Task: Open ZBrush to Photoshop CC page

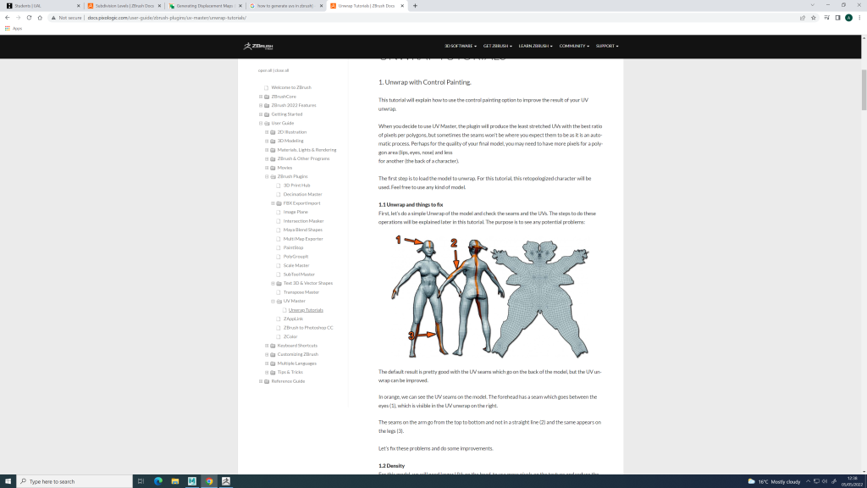Action: 308,328
